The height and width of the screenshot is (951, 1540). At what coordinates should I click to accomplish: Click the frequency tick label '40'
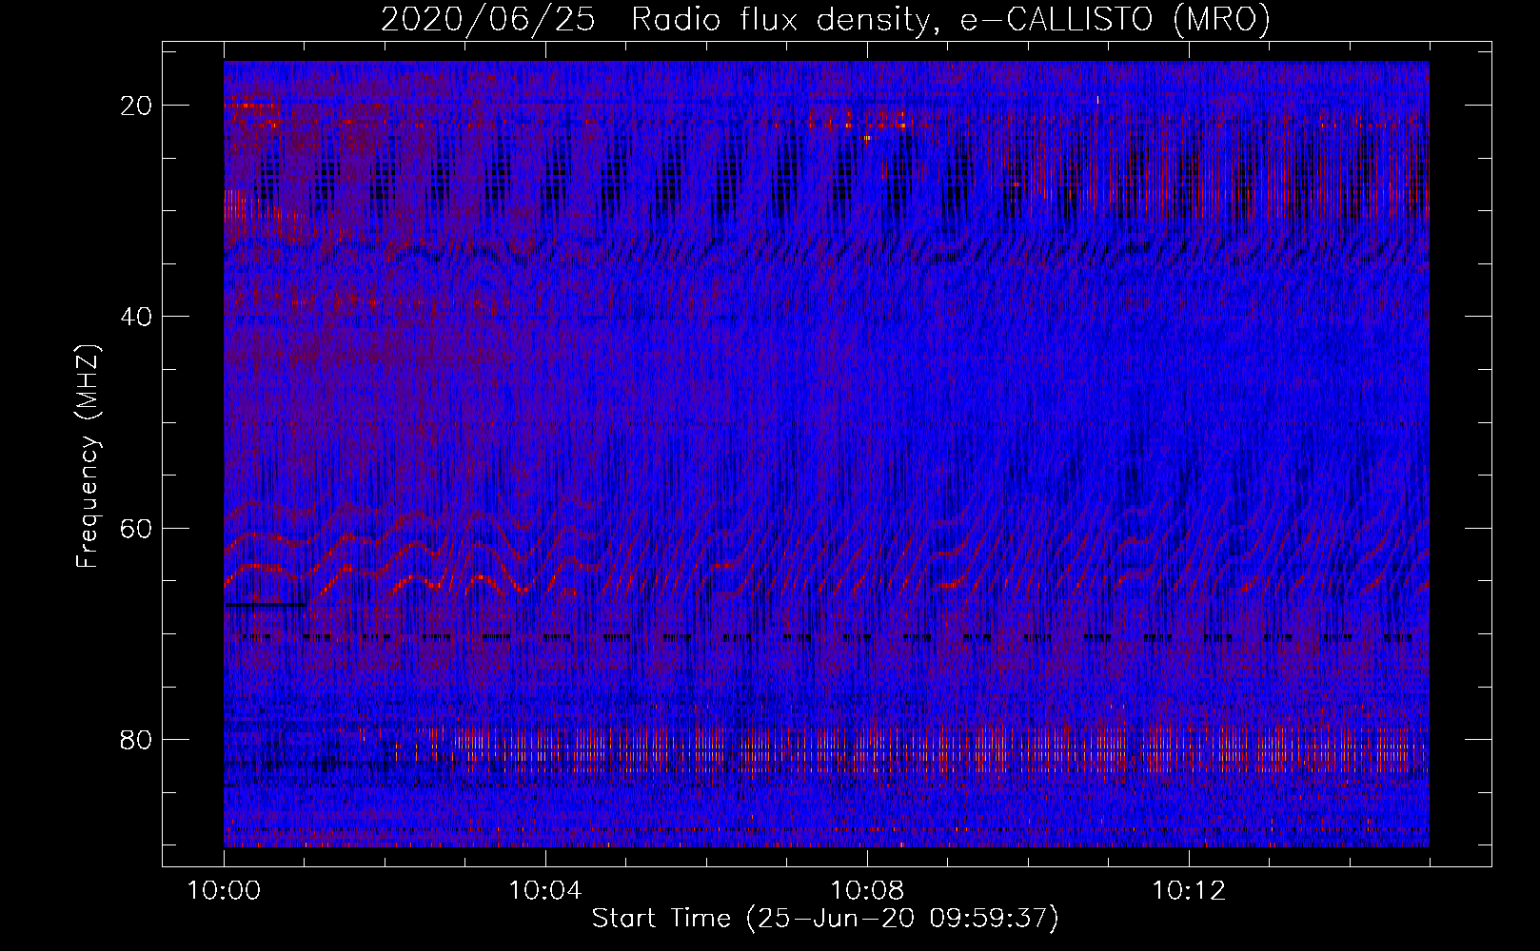137,317
